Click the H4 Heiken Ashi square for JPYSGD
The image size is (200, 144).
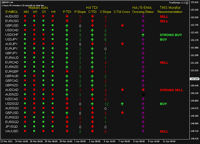tap(53, 126)
